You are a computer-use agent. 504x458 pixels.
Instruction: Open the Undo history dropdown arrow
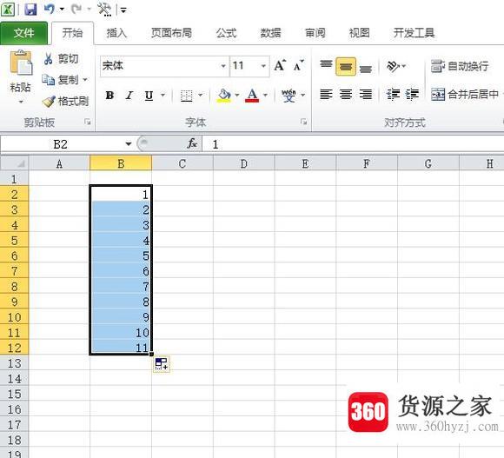point(62,10)
